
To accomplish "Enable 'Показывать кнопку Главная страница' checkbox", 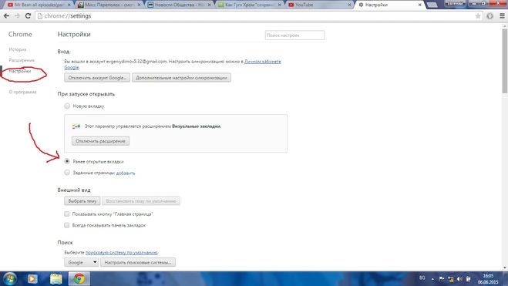I will 67,214.
